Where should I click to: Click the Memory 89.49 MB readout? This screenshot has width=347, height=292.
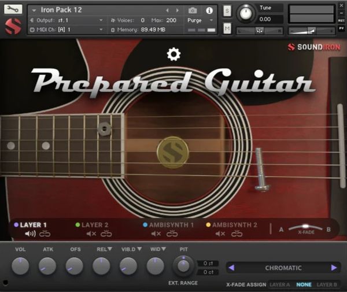[x=138, y=29]
